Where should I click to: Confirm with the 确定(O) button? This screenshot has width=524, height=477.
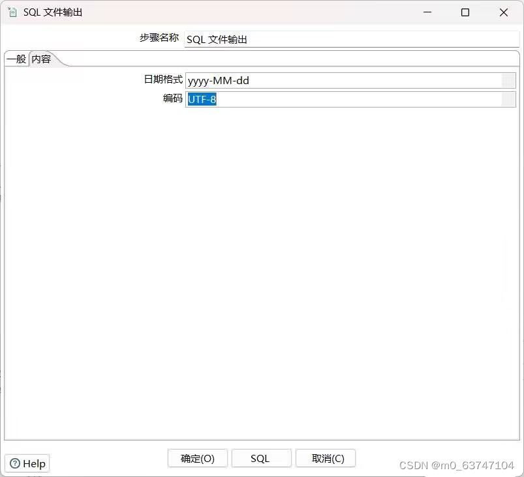pos(198,458)
